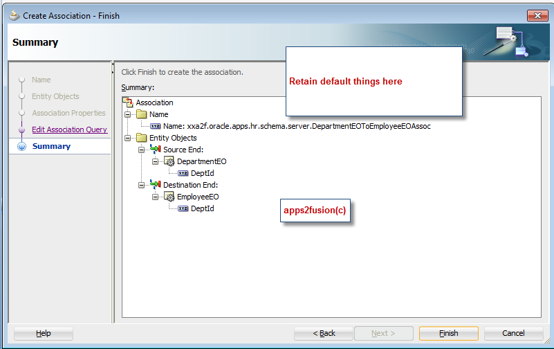Select the Association Properties wizard step
554x349 pixels.
click(68, 113)
